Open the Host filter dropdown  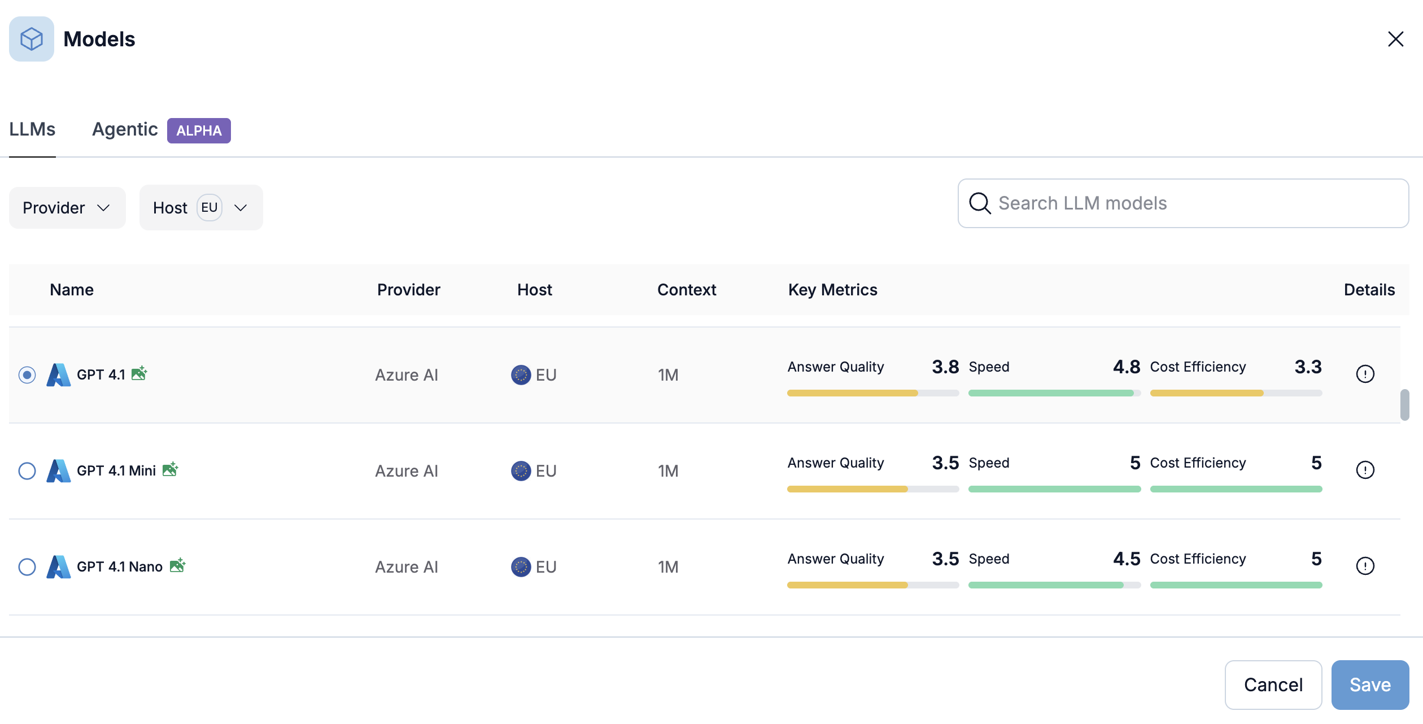[201, 208]
